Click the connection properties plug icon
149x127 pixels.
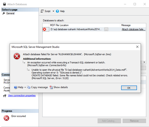click(5, 96)
